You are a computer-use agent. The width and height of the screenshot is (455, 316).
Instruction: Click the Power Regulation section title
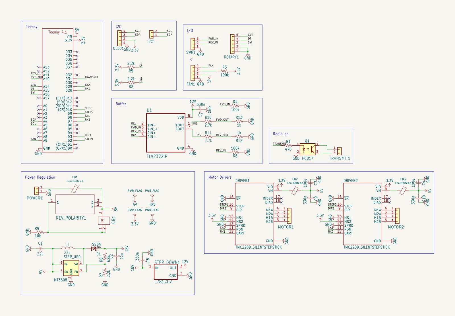click(x=40, y=177)
